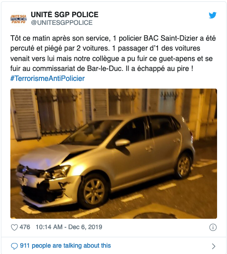Click the smashed headlight in the photo
The height and width of the screenshot is (254, 227).
coord(56,172)
